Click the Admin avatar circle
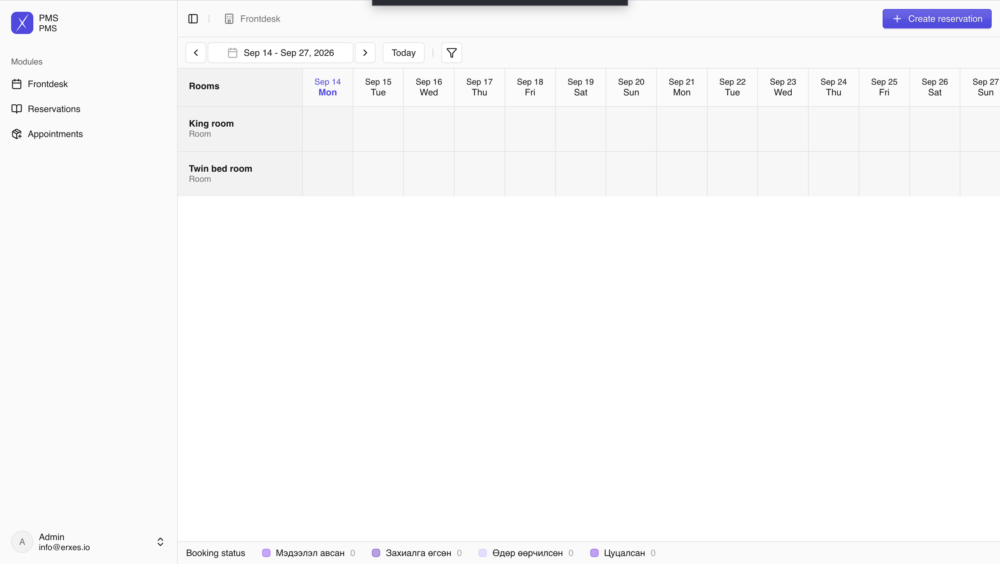 22,542
